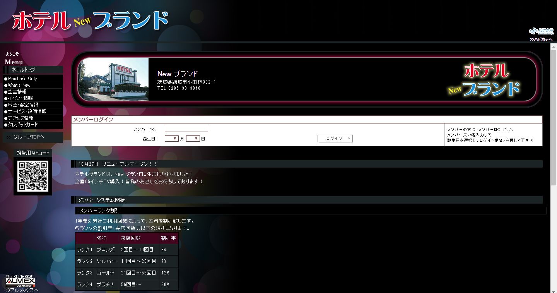Open the ハピホテ icon link
557x293 pixels.
pyautogui.click(x=541, y=31)
